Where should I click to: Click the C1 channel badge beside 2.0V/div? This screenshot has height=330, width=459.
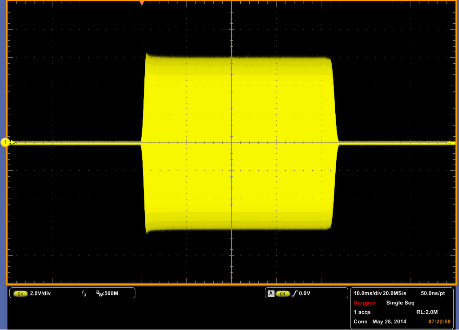pyautogui.click(x=21, y=294)
